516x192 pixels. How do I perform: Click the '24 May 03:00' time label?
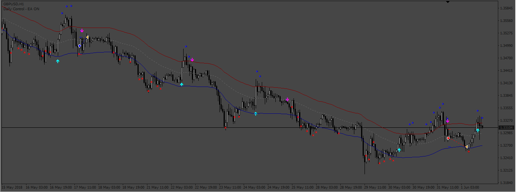pyautogui.click(x=254, y=187)
